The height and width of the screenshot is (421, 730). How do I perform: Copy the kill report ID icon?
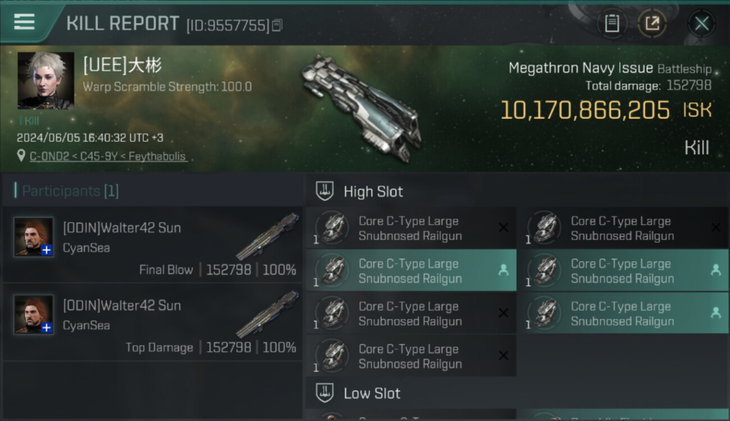point(277,25)
